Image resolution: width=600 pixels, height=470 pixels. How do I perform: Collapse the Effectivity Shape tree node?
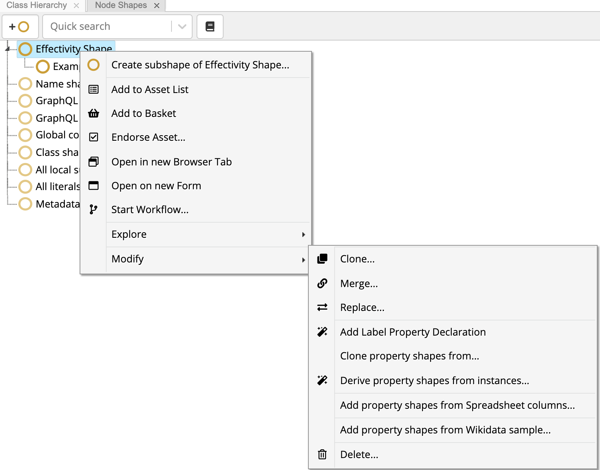(x=7, y=49)
